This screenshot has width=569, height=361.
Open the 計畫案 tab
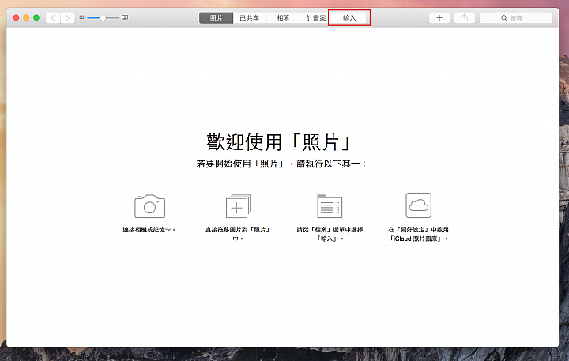click(315, 18)
